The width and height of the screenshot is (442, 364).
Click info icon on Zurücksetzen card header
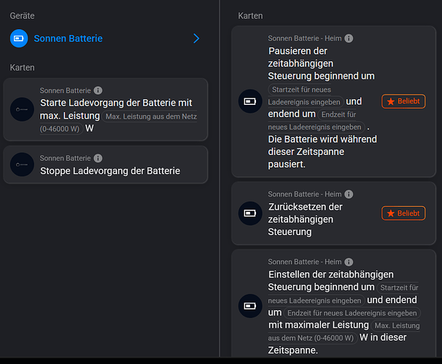coord(349,194)
